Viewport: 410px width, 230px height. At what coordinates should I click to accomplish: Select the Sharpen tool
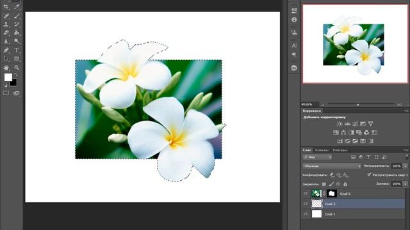click(6, 41)
